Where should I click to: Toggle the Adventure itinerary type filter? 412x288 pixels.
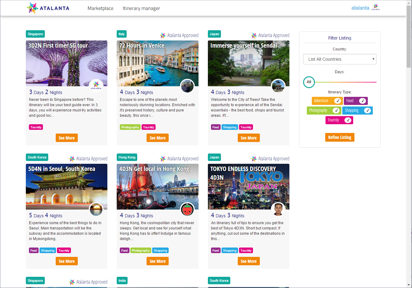[327, 101]
